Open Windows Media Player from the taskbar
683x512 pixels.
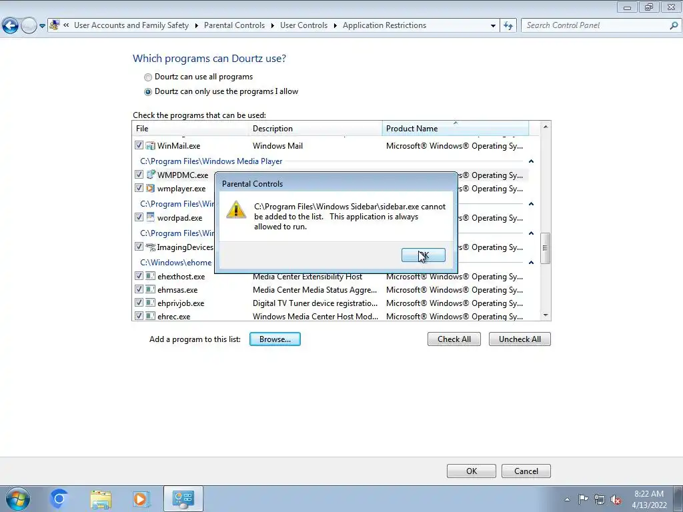(141, 499)
